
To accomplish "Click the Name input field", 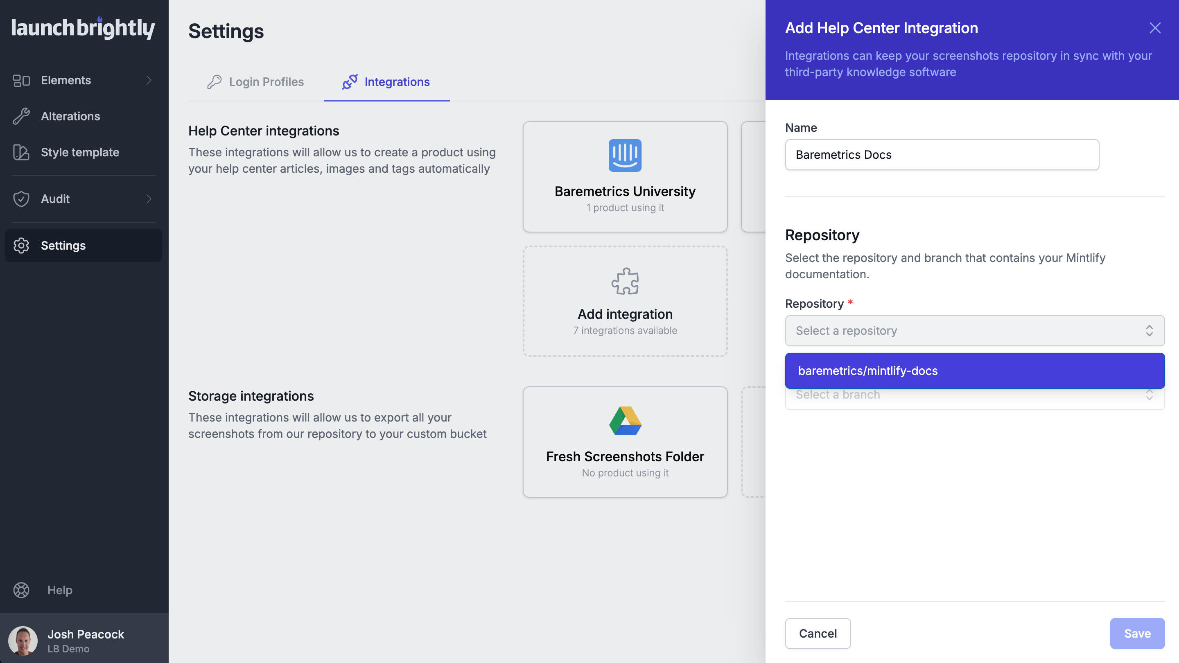I will 942,155.
